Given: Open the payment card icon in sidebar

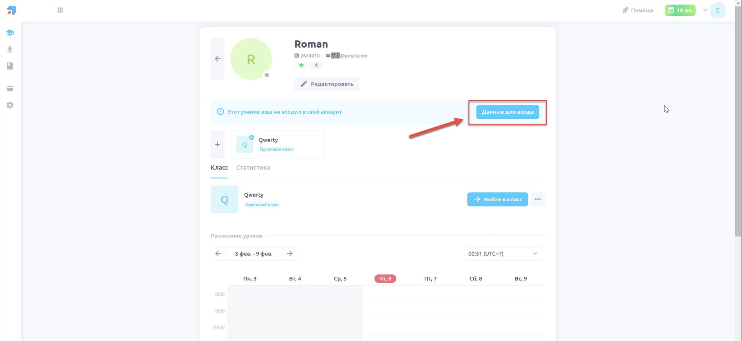Looking at the screenshot, I should coord(10,89).
